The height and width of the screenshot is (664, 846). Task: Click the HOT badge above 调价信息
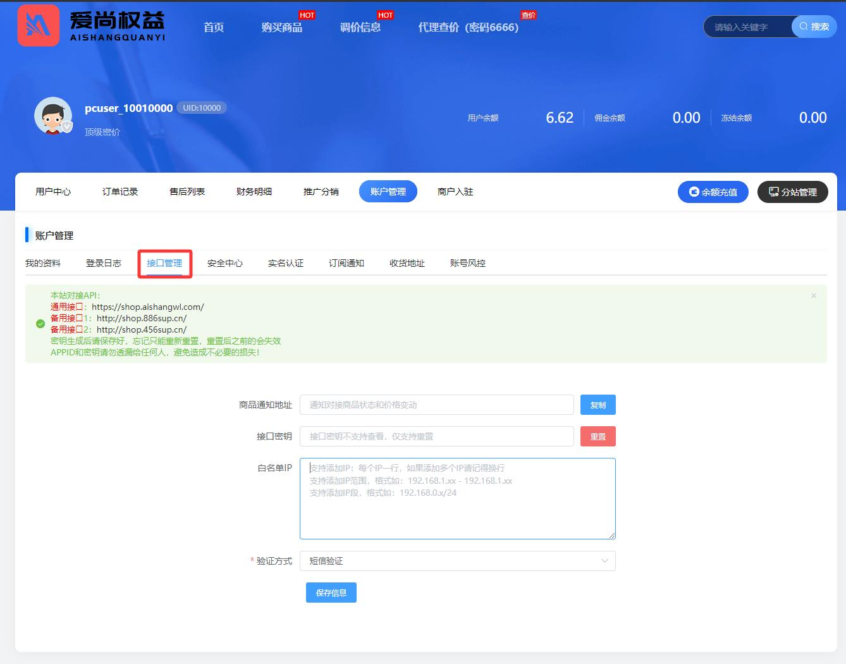tap(385, 15)
